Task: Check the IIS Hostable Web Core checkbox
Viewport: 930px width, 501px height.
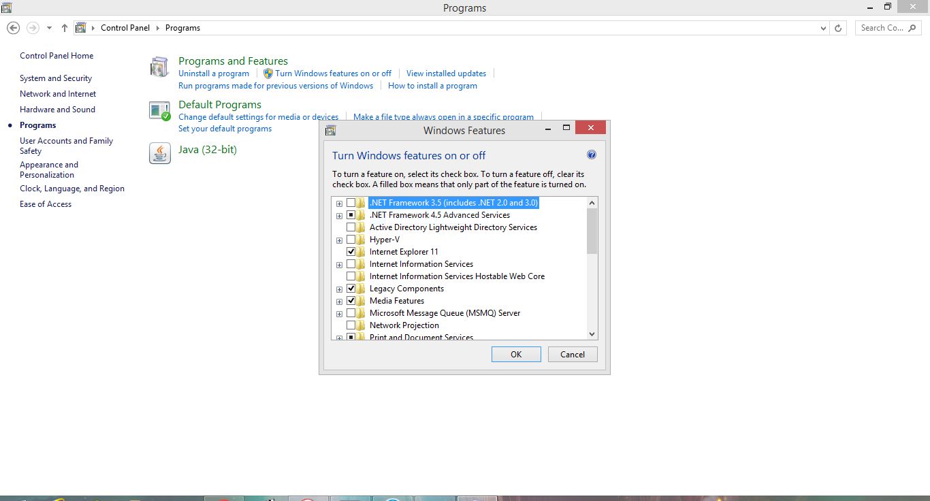Action: (351, 276)
